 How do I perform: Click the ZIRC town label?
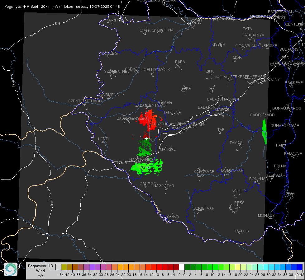(210, 71)
